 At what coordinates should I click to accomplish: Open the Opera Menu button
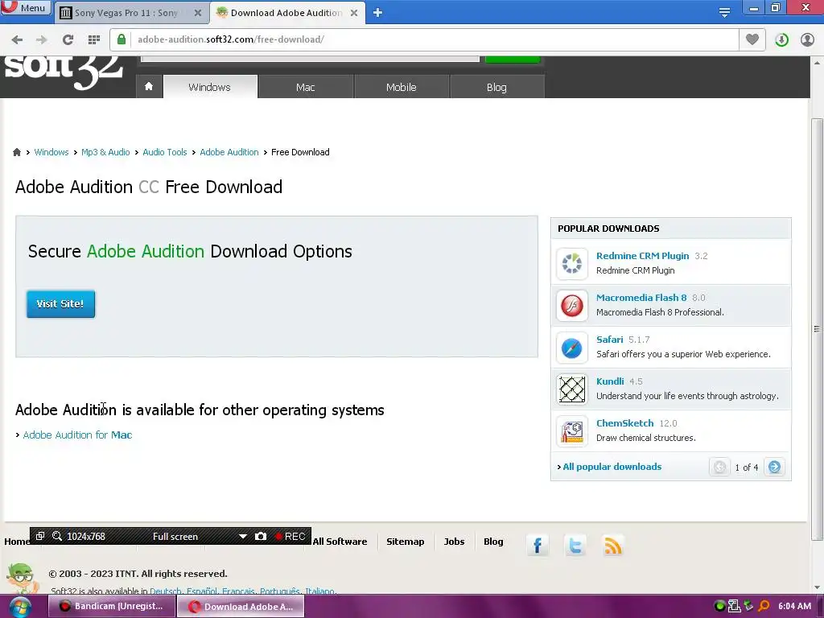(25, 8)
